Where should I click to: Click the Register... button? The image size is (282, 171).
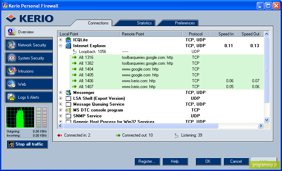[x=147, y=161]
